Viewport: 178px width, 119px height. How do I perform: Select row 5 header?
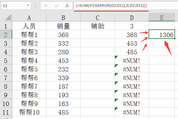[x=6, y=60]
